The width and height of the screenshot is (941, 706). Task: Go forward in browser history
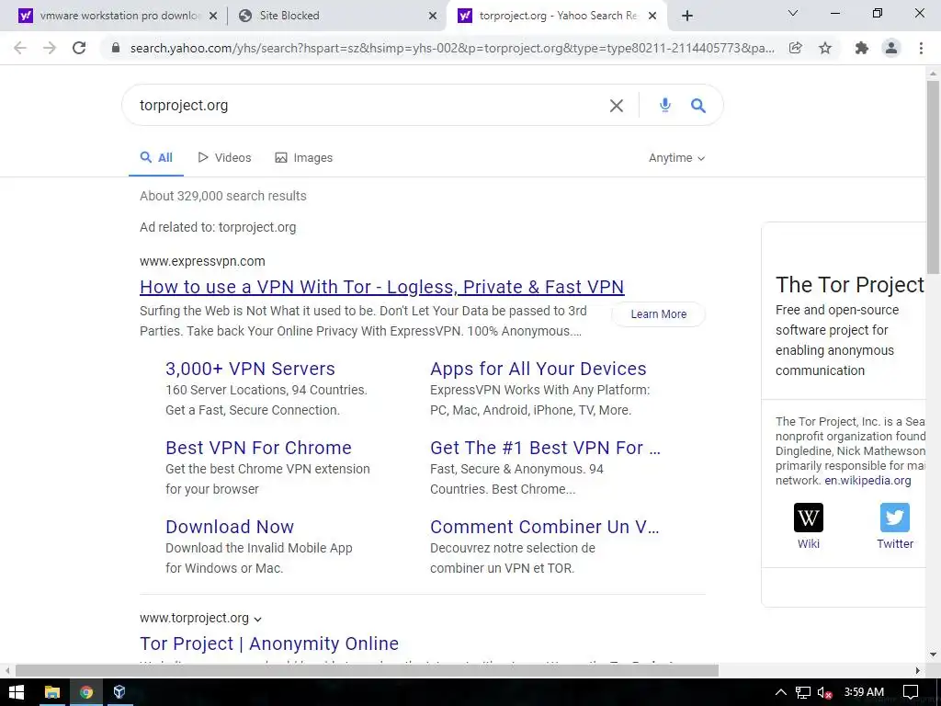[x=50, y=48]
